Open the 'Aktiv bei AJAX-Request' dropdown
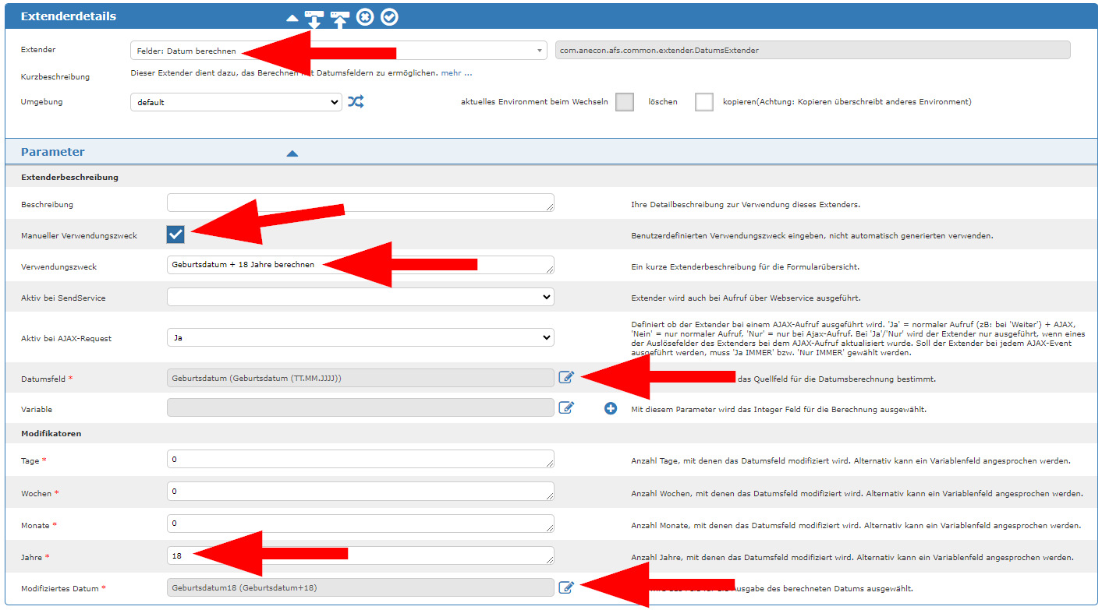The image size is (1102, 610). (x=360, y=337)
